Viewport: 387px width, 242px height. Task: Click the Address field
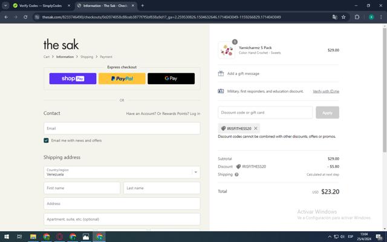[x=122, y=203]
